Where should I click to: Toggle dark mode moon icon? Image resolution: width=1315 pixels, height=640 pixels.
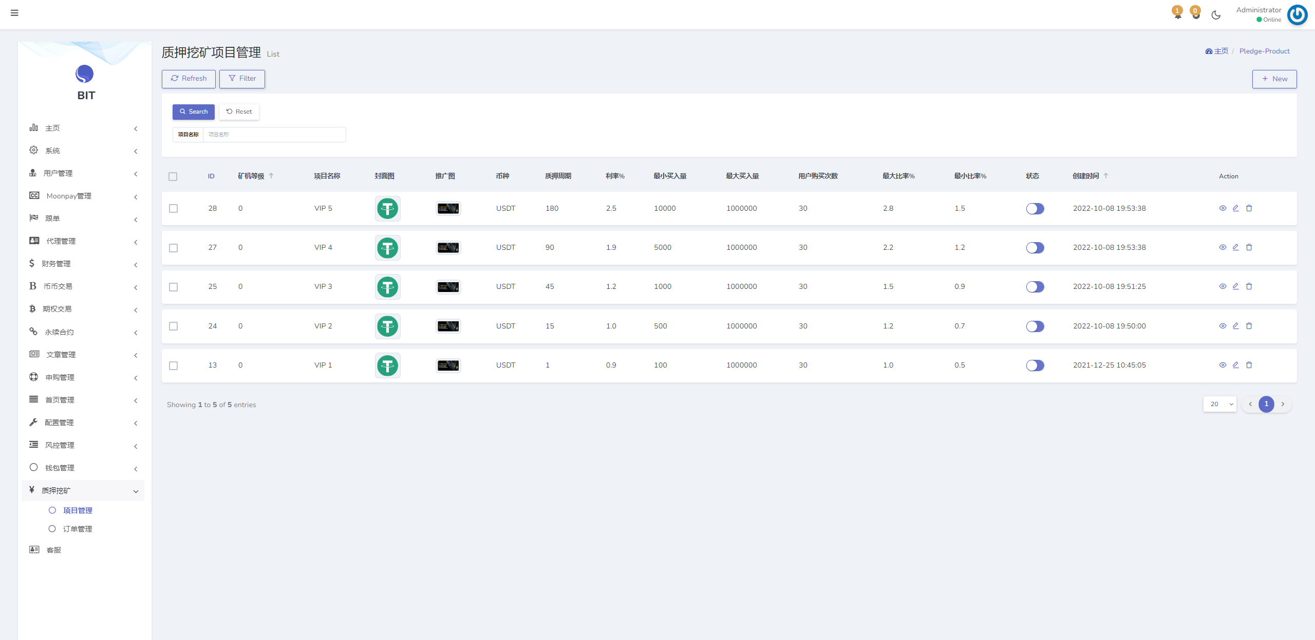coord(1216,15)
